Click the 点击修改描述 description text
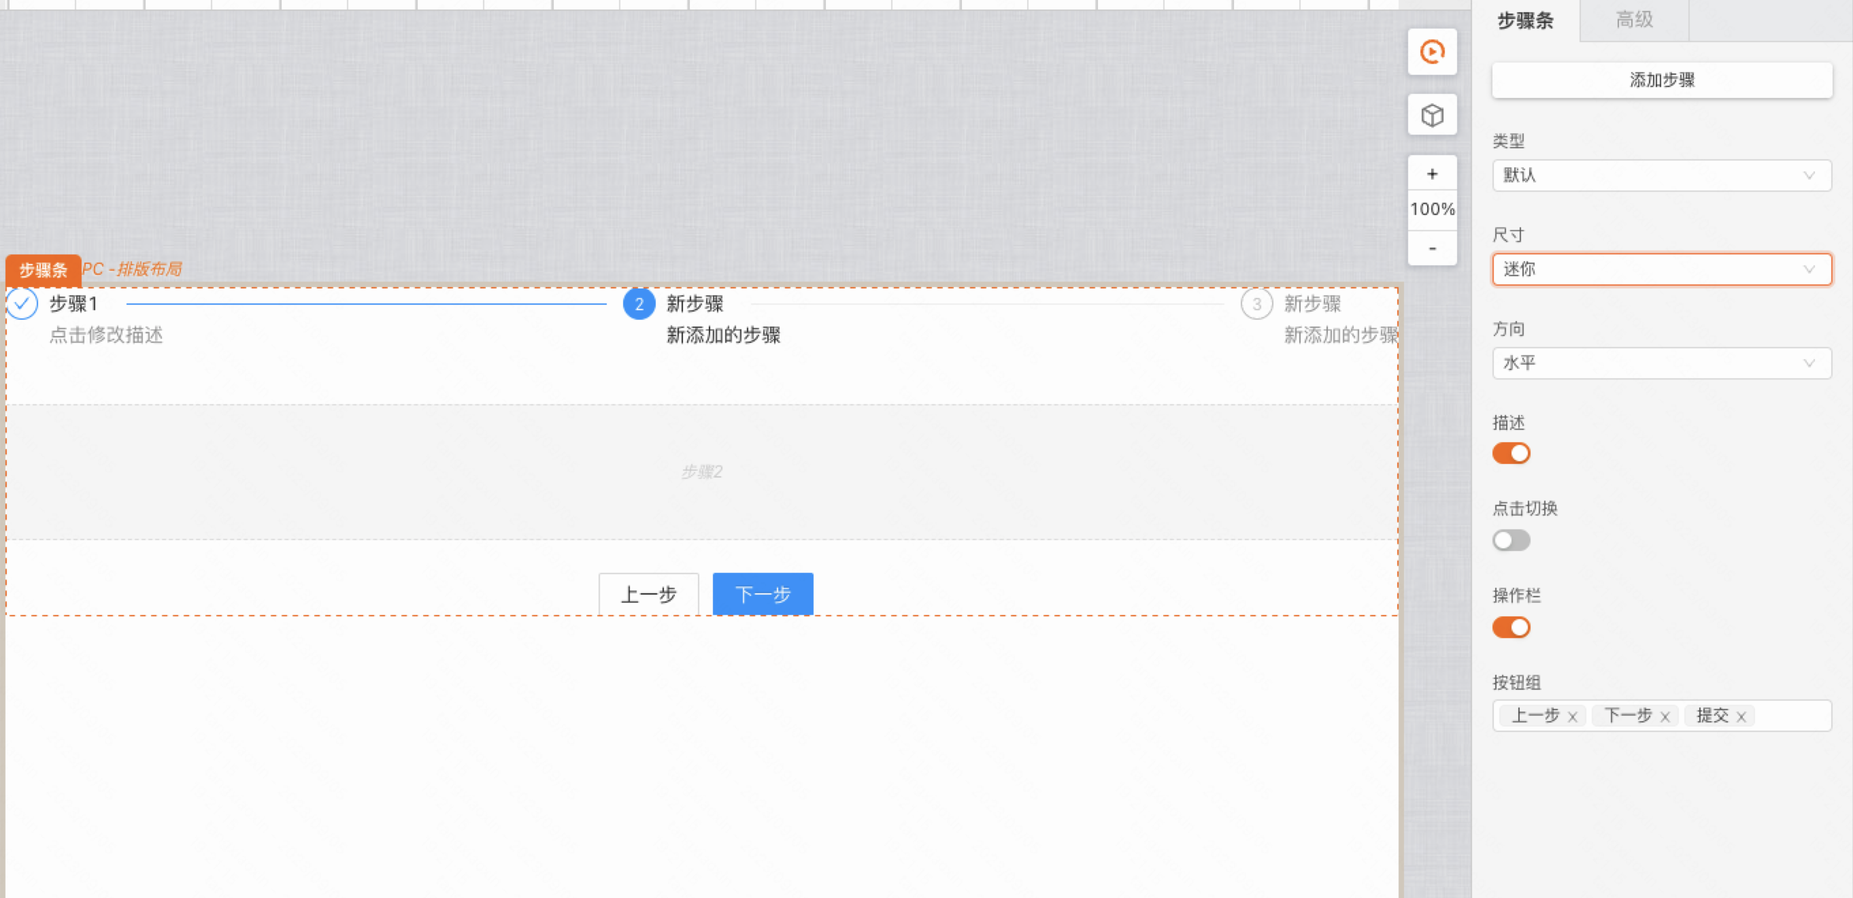Screen dimensions: 1853x898 105,335
